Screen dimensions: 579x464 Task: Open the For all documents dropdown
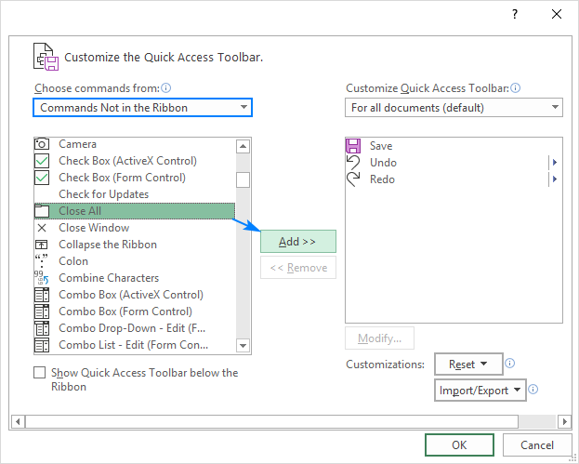click(454, 108)
